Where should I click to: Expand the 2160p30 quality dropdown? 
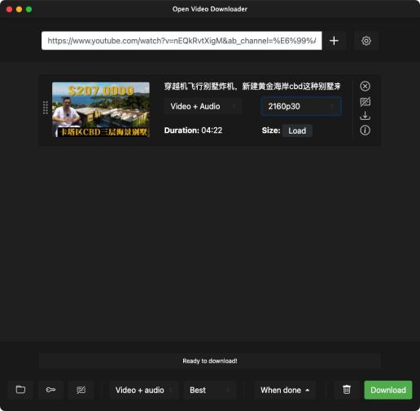tap(301, 106)
